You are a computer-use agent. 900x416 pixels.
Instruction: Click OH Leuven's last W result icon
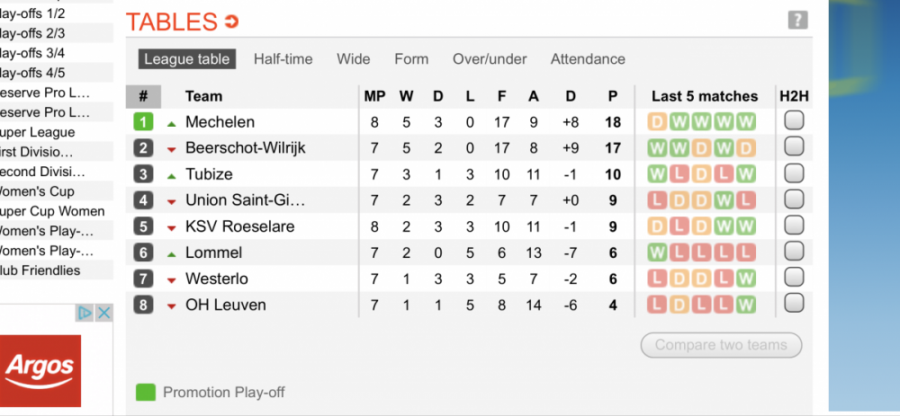(x=746, y=305)
